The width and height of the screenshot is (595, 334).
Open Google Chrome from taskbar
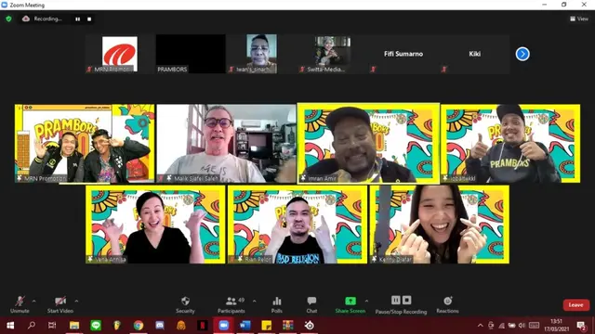(x=139, y=326)
